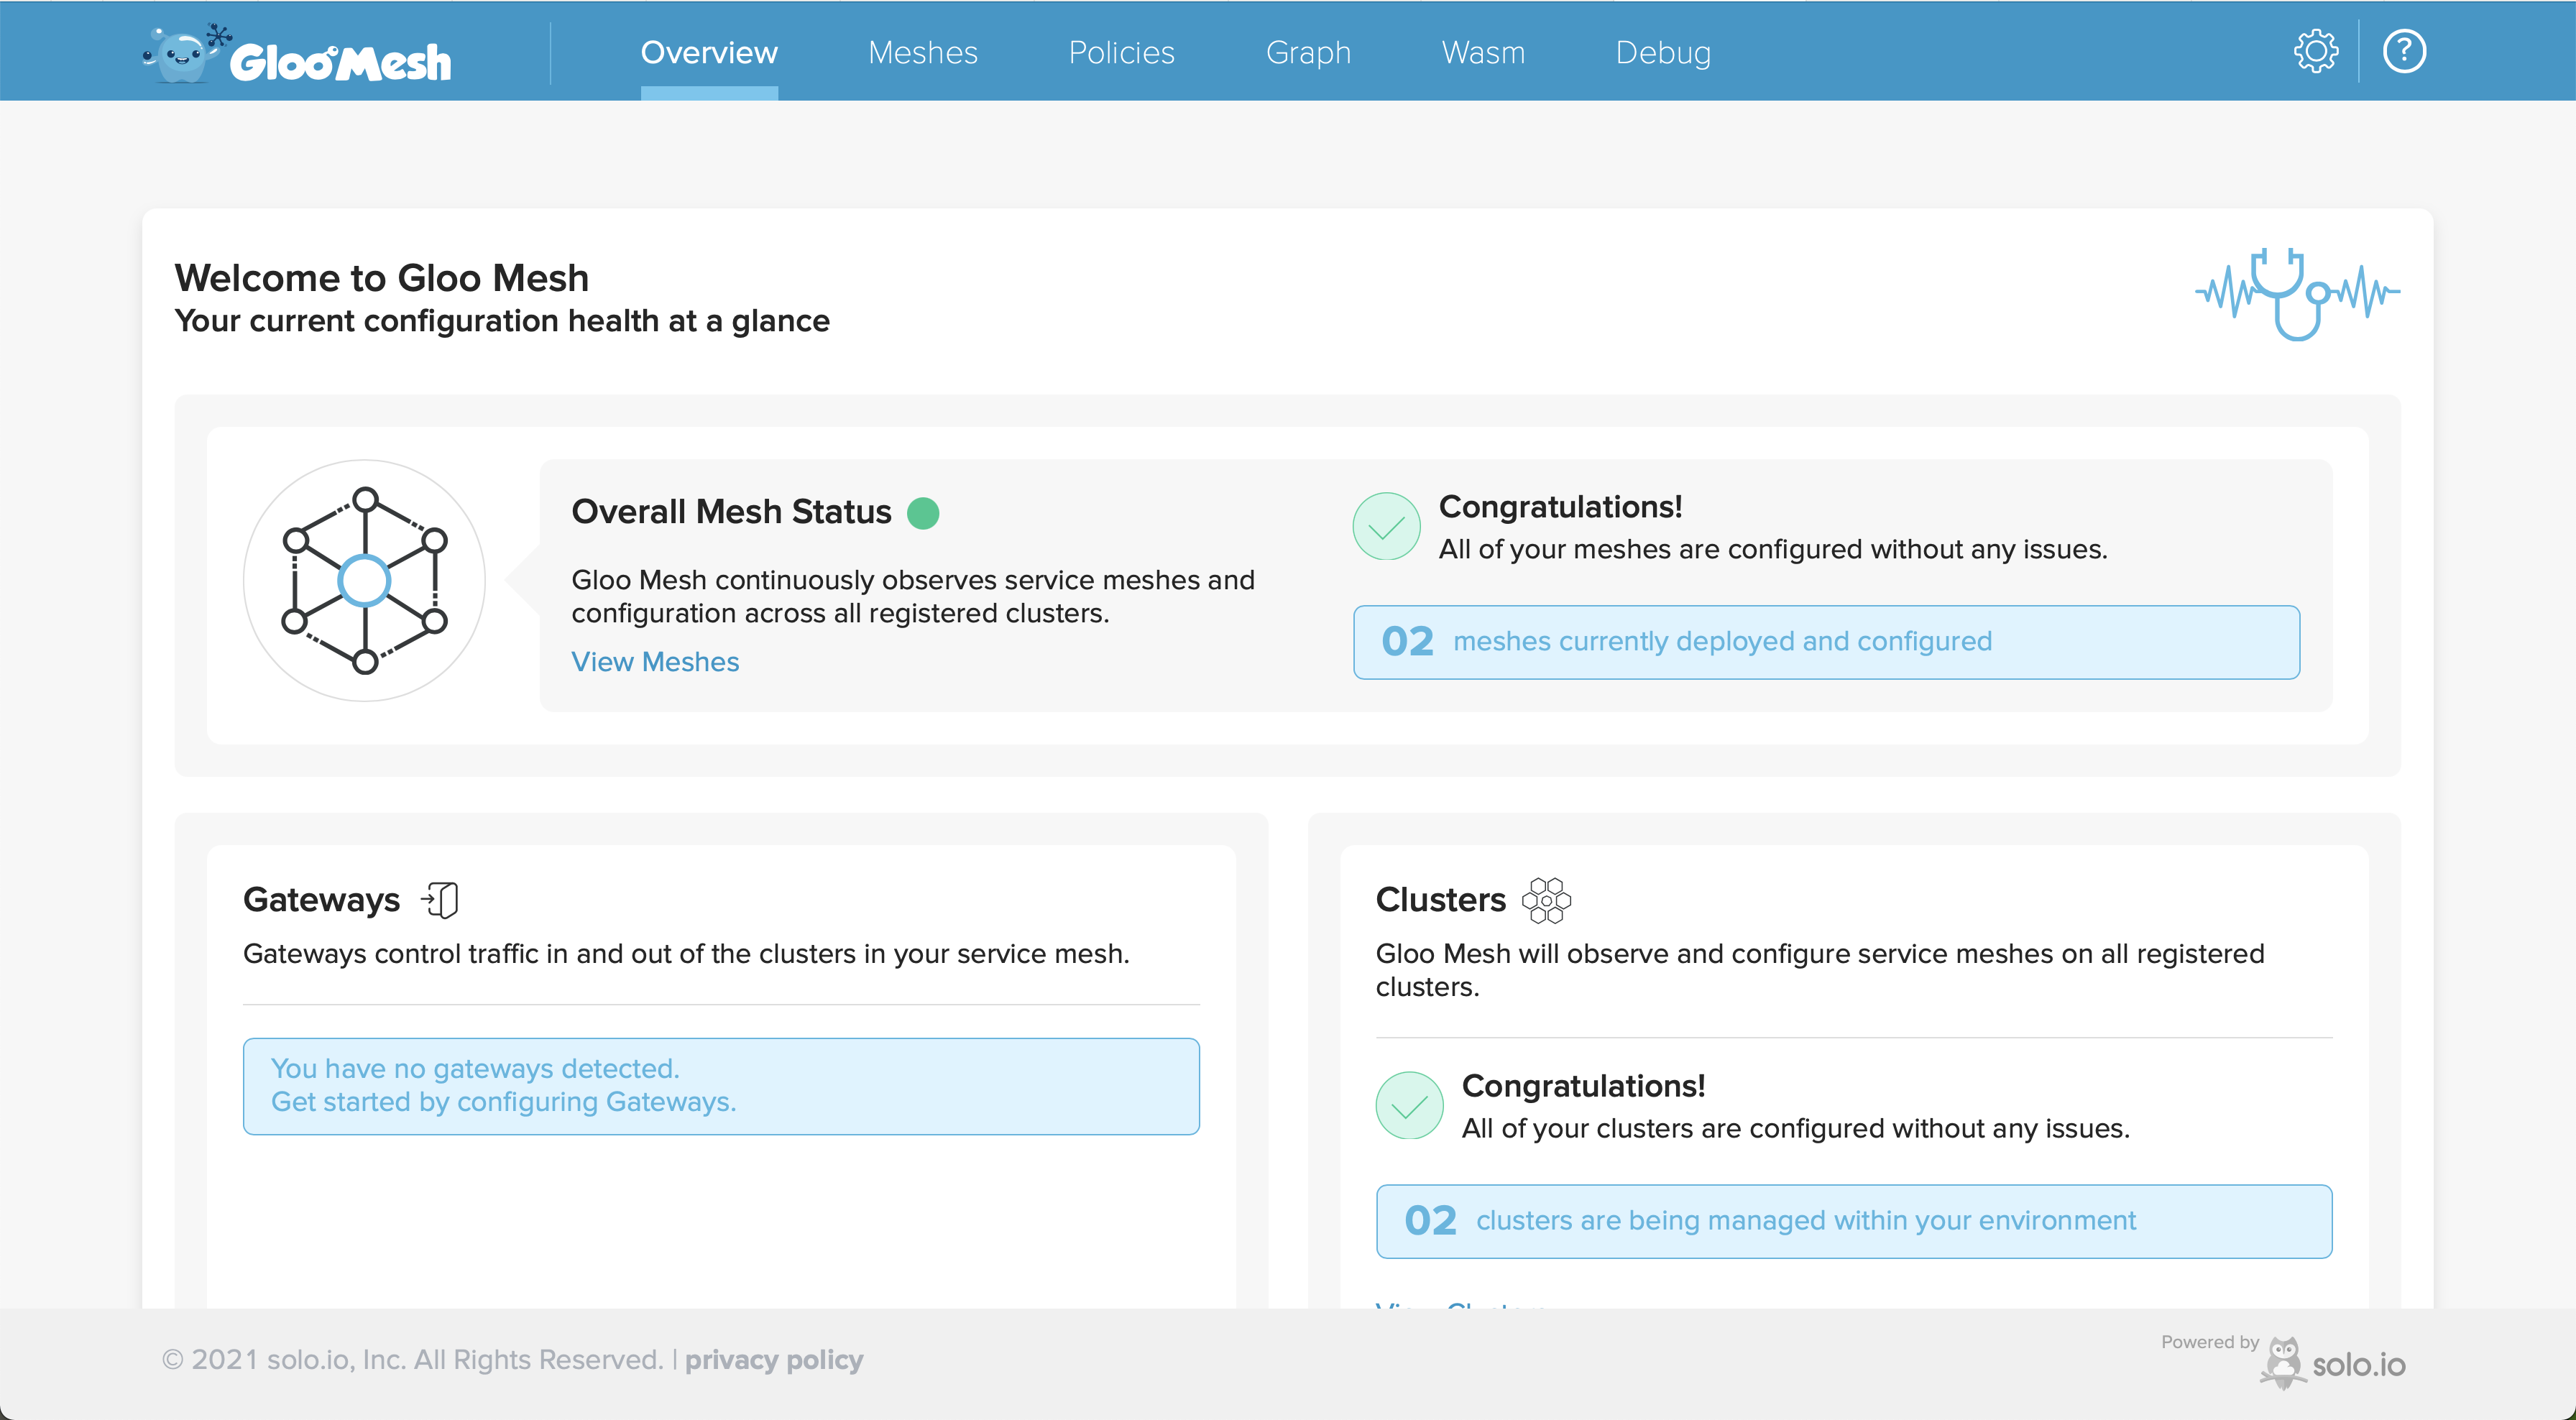Screen dimensions: 2576x1420
Task: Click the 'You have no gateways detected' notice
Action: point(721,1086)
